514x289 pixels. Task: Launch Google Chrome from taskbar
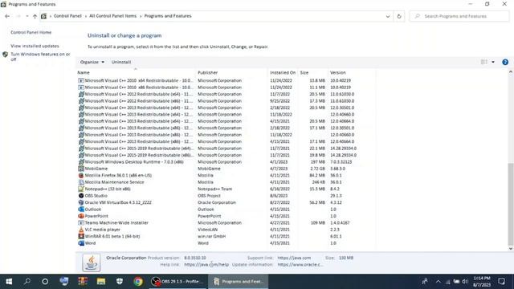(138, 281)
